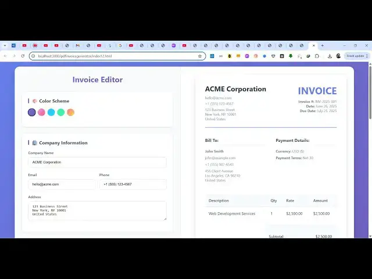Open the green download arrow extension
The height and width of the screenshot is (279, 372).
coord(291,56)
